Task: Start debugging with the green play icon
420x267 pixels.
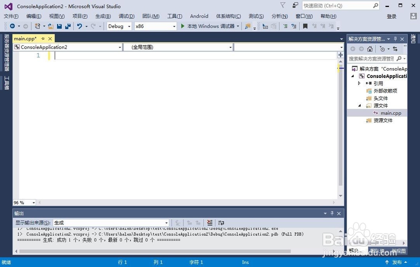Action: 183,26
